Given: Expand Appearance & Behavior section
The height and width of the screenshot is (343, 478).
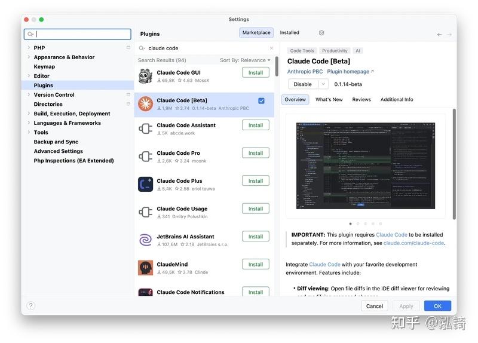Looking at the screenshot, I should 29,57.
